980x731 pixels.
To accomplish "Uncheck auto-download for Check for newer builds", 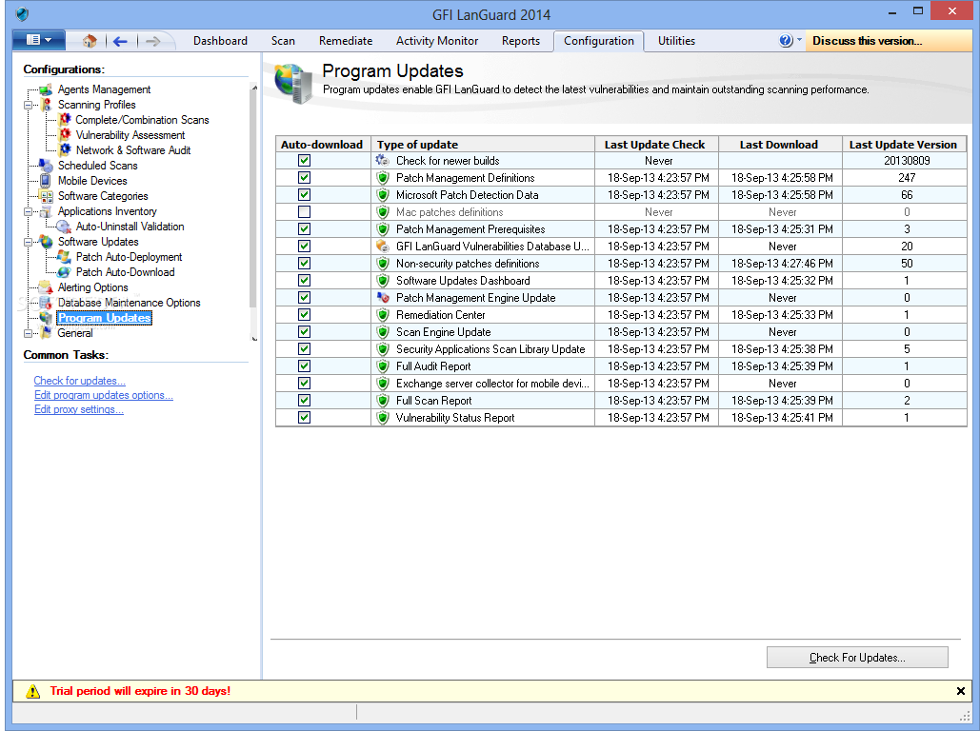I will click(x=304, y=161).
